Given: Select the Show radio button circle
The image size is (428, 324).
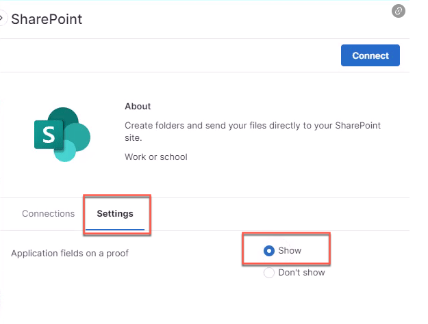Looking at the screenshot, I should [x=268, y=251].
